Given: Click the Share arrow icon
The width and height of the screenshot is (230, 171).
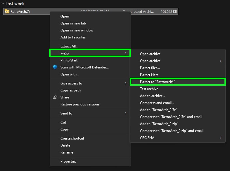Looking at the screenshot, I should click(x=55, y=97).
